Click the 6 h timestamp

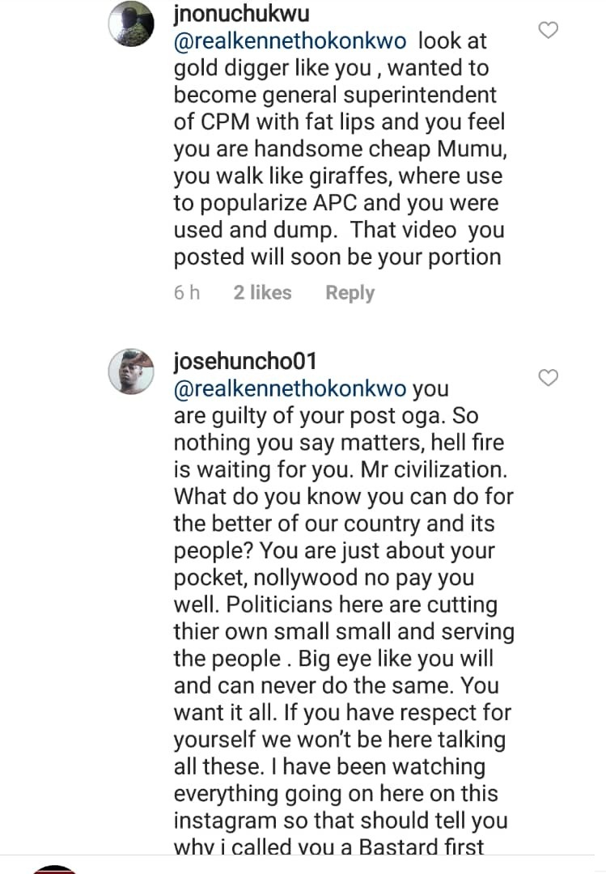187,293
